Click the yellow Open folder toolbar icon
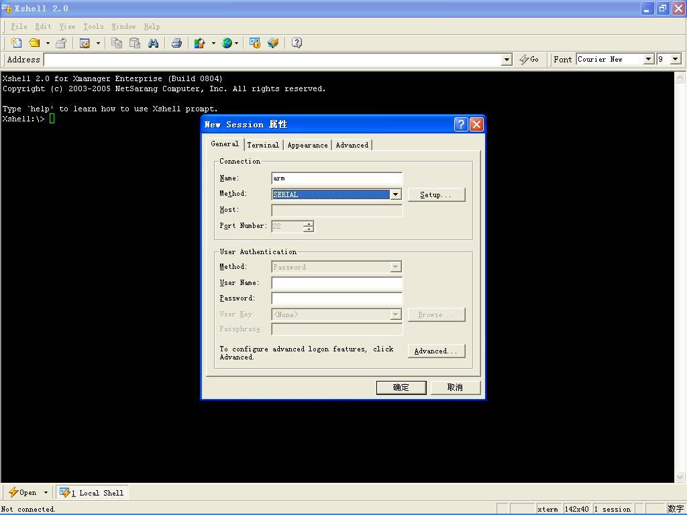Image resolution: width=687 pixels, height=515 pixels. pyautogui.click(x=34, y=43)
